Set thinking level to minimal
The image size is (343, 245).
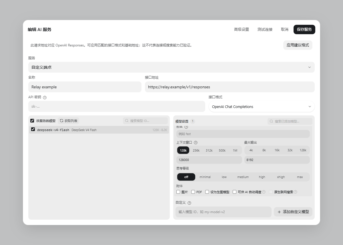[x=205, y=177]
